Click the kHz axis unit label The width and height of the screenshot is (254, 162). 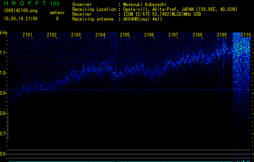tap(4, 33)
